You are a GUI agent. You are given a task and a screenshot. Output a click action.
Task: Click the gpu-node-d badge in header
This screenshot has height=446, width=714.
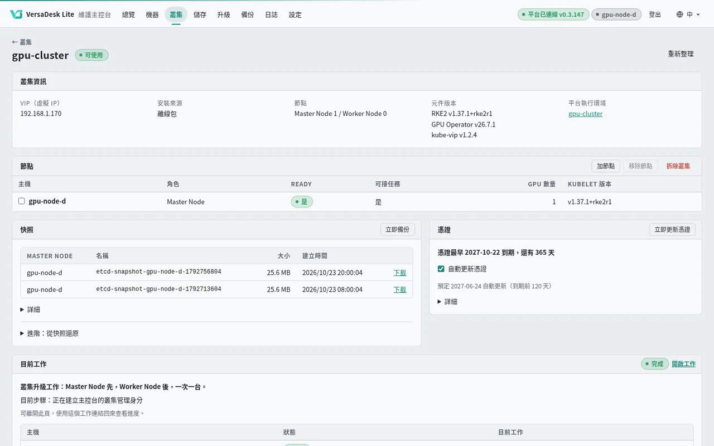pos(616,14)
